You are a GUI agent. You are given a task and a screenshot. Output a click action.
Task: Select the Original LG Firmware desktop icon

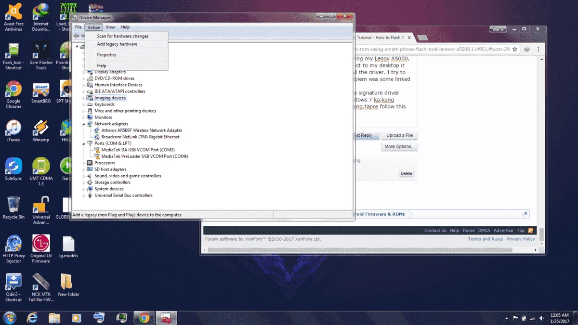pyautogui.click(x=41, y=249)
